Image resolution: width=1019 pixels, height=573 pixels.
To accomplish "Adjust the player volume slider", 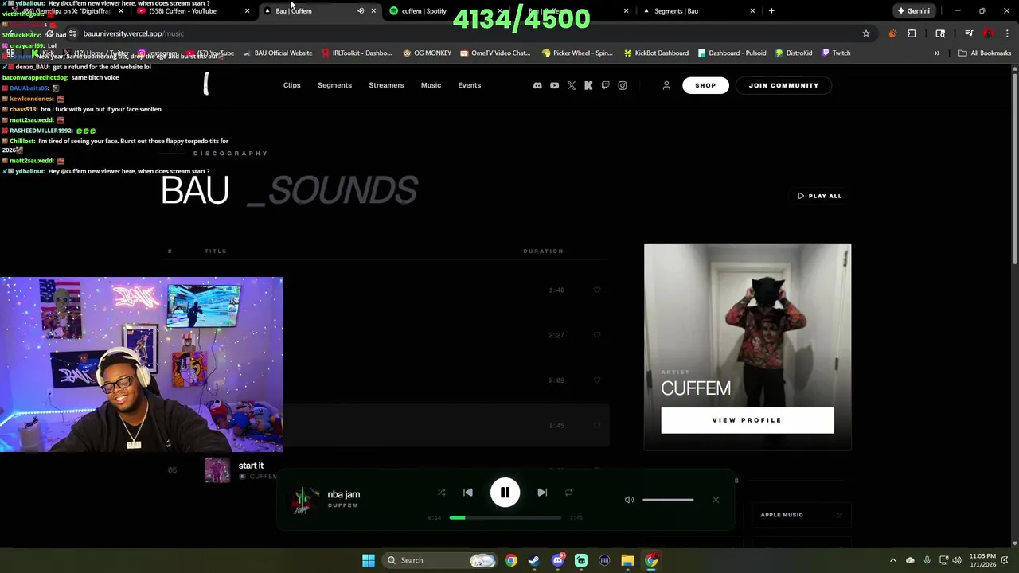I will coord(668,500).
